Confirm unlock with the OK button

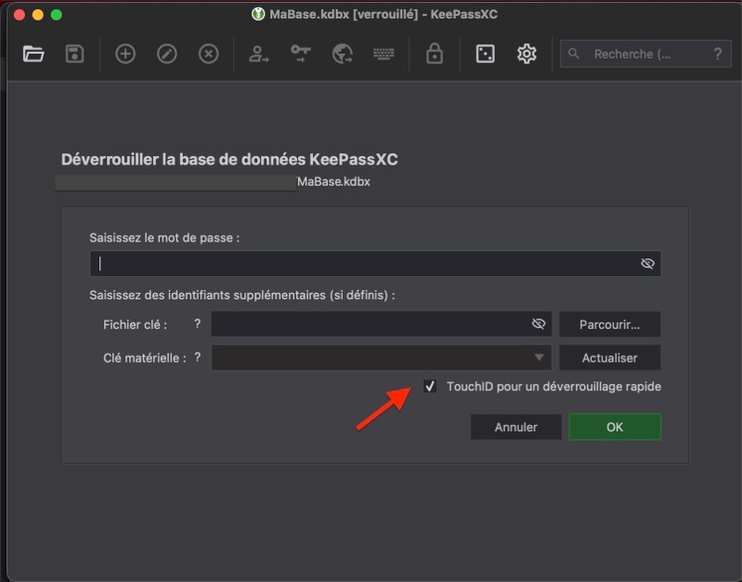(x=614, y=428)
